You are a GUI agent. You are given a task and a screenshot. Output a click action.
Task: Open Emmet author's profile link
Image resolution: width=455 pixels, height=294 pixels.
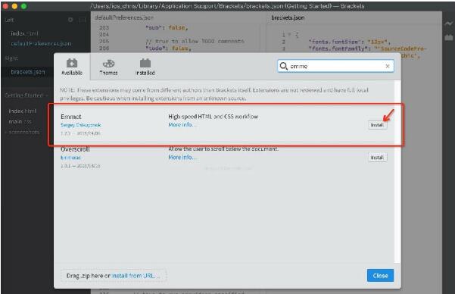pos(81,125)
